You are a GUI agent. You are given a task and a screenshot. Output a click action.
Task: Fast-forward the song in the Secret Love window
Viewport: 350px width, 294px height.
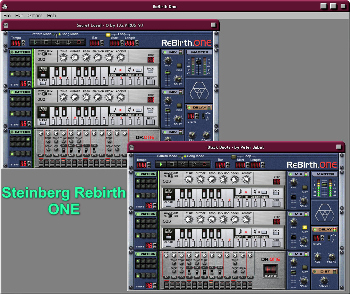point(68,42)
